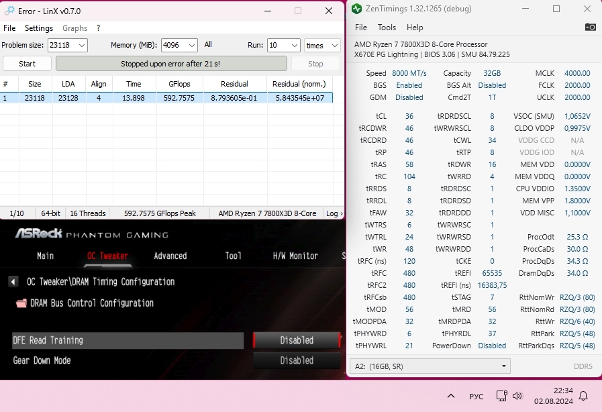Screen dimensions: 602x412
Task: Select the DFE Read Training row
Action: 128,341
